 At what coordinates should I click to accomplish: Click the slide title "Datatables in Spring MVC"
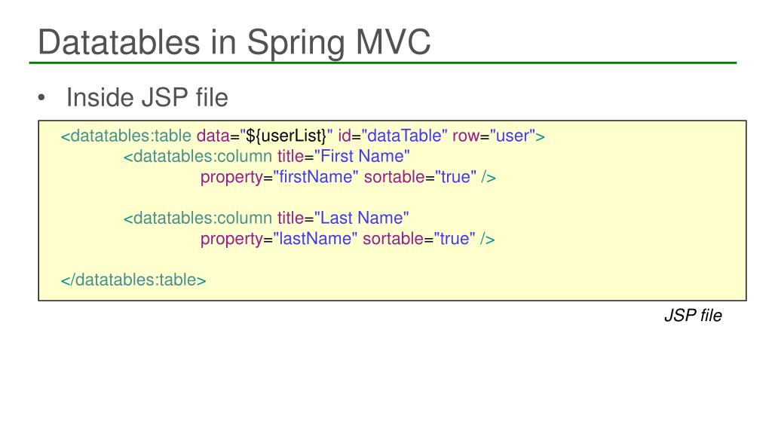point(234,41)
